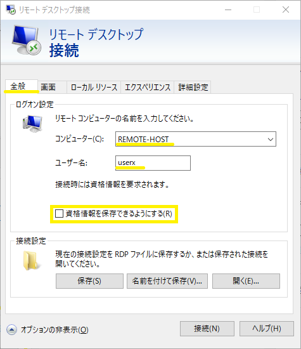Screen dimensions: 301x349
Task: Collapse options via オプションの非表示(O)
Action: click(x=54, y=329)
